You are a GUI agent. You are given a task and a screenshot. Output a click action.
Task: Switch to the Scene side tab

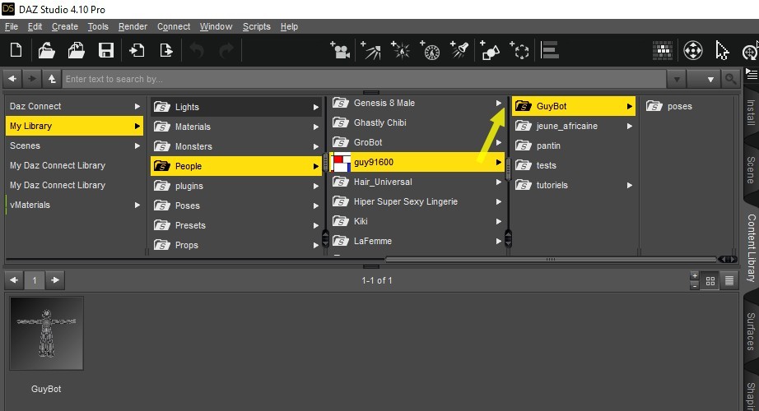coord(751,169)
